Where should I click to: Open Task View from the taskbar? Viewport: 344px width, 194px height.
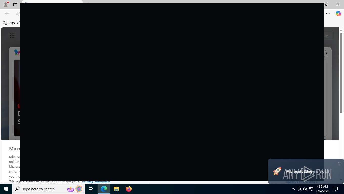91,189
